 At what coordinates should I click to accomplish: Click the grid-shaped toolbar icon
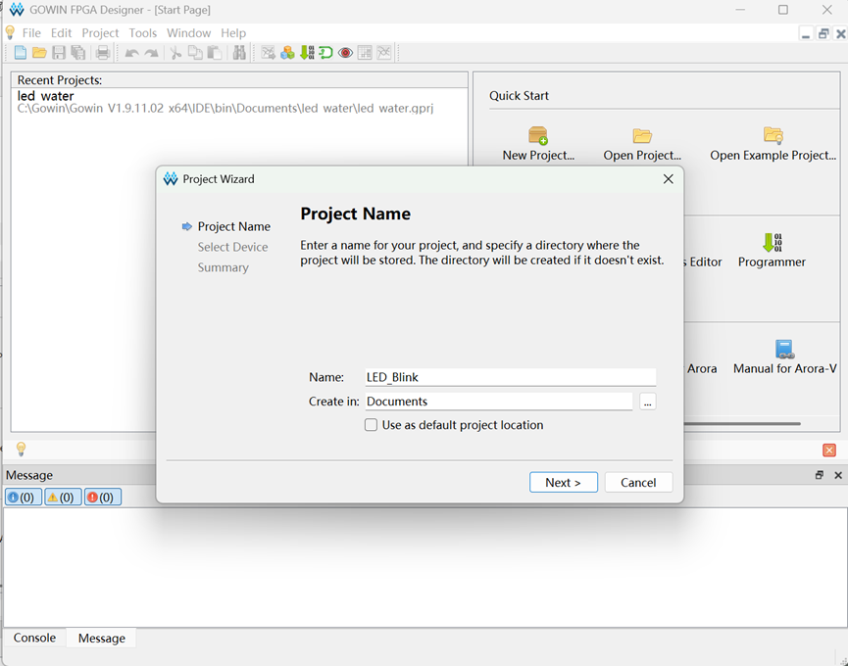point(365,52)
